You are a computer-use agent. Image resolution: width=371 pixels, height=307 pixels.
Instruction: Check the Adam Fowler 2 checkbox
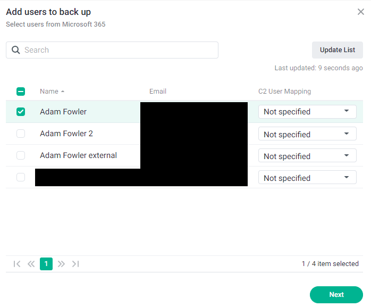[x=21, y=134]
